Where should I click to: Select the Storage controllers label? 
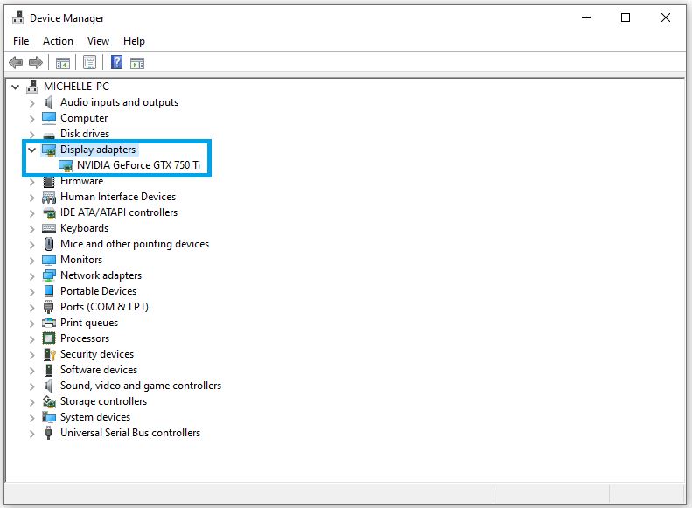click(103, 400)
